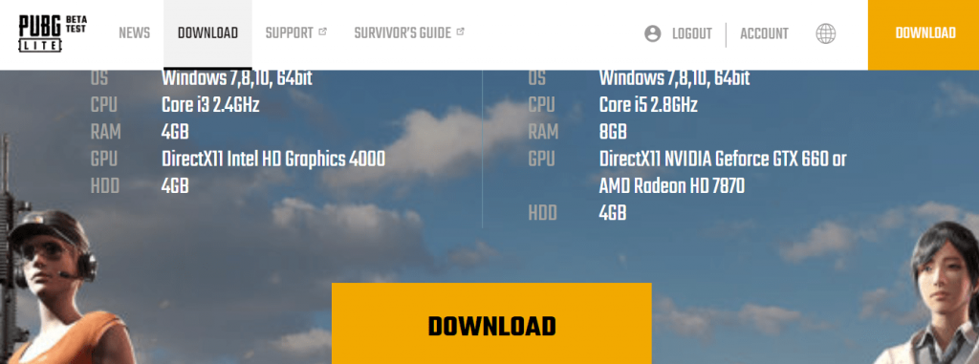The image size is (979, 364).
Task: Open the Account page
Action: coord(764,34)
